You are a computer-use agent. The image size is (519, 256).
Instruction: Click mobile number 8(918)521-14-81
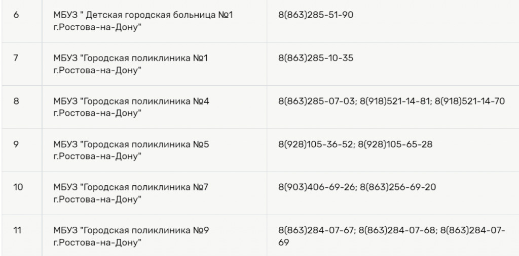pos(395,101)
